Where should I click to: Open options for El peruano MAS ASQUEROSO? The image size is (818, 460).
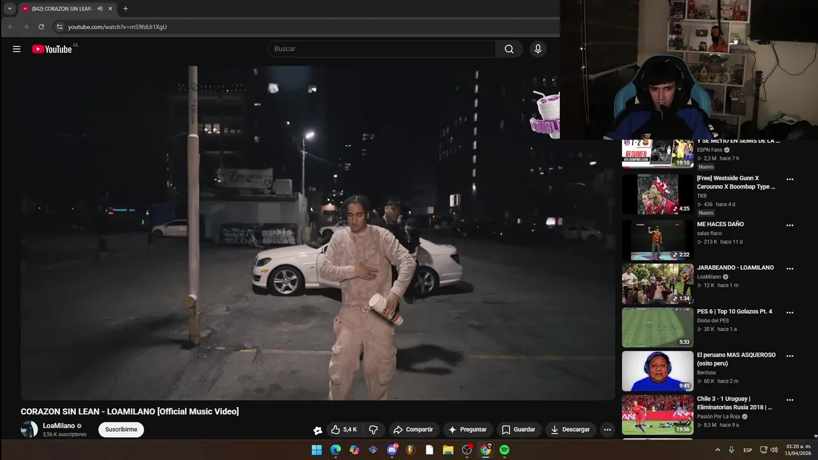click(790, 356)
